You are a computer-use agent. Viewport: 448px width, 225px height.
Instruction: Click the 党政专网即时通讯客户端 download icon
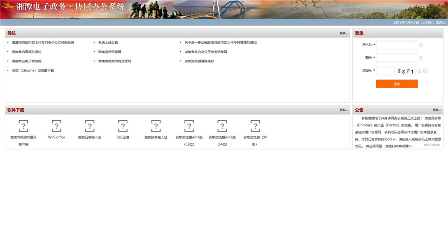tap(23, 126)
